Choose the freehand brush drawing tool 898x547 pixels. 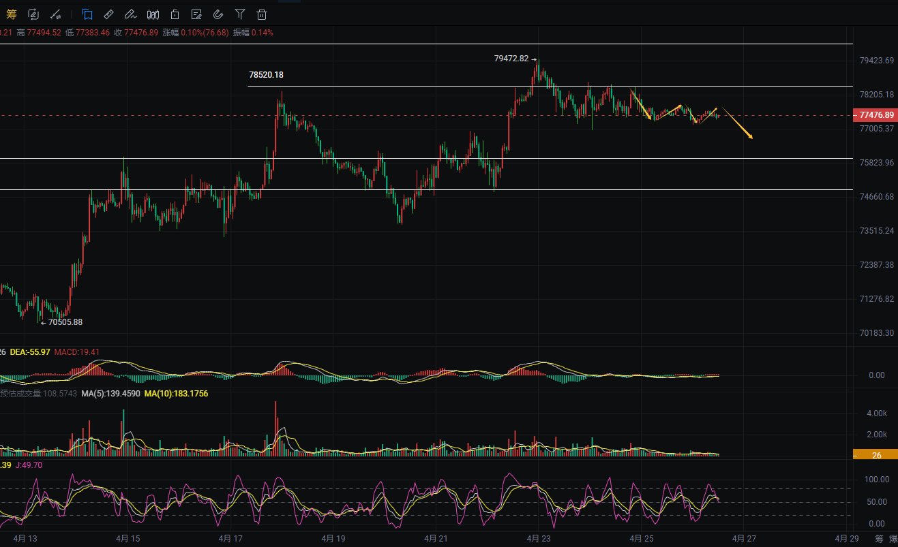131,14
